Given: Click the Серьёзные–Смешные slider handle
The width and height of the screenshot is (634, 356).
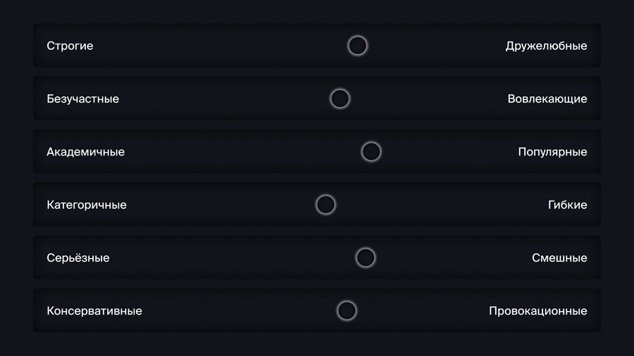Looking at the screenshot, I should click(x=366, y=258).
